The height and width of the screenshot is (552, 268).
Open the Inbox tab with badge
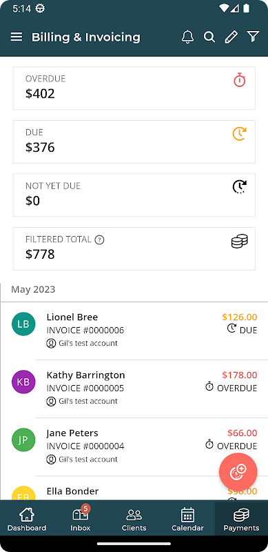tap(81, 519)
